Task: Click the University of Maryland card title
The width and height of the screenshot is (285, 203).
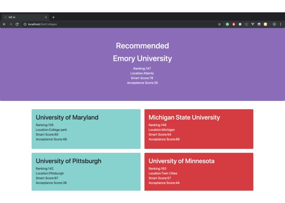Action: point(67,118)
